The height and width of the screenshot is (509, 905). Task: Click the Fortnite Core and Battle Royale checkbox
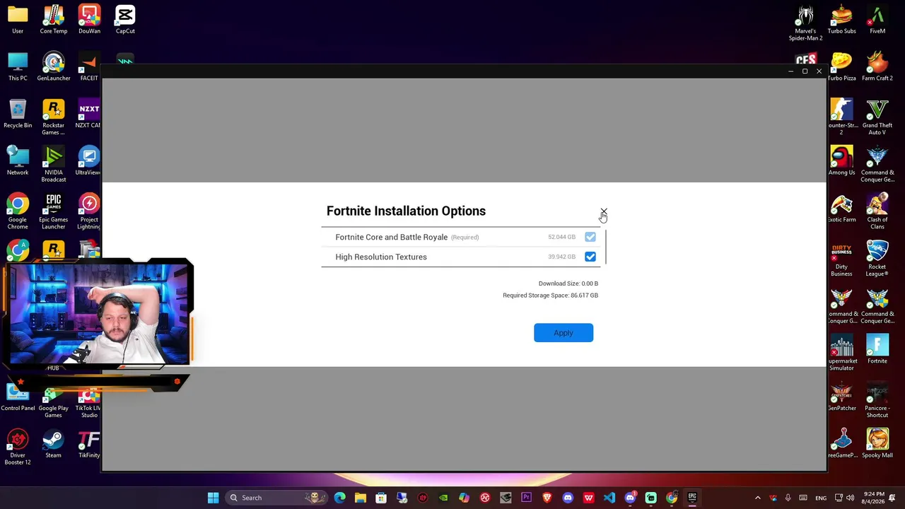[x=590, y=237]
